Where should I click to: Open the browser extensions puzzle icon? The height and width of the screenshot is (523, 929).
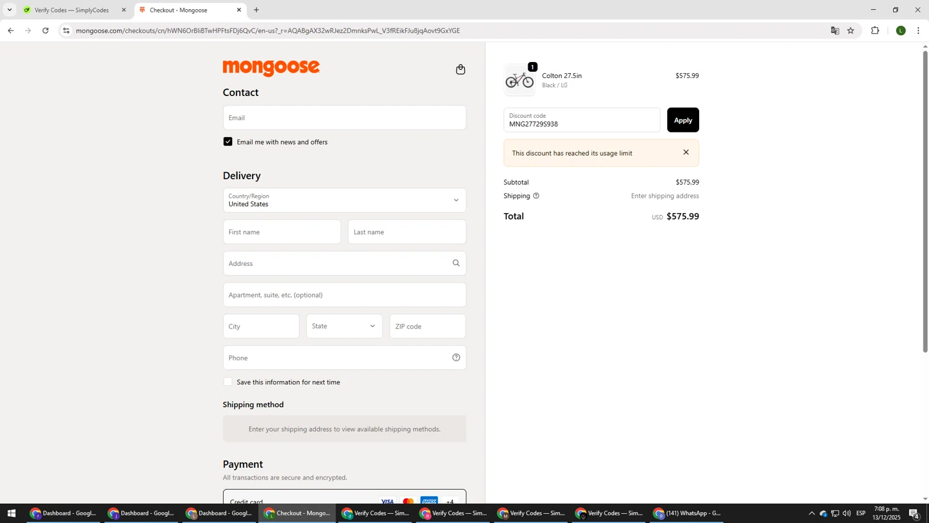[x=875, y=30]
